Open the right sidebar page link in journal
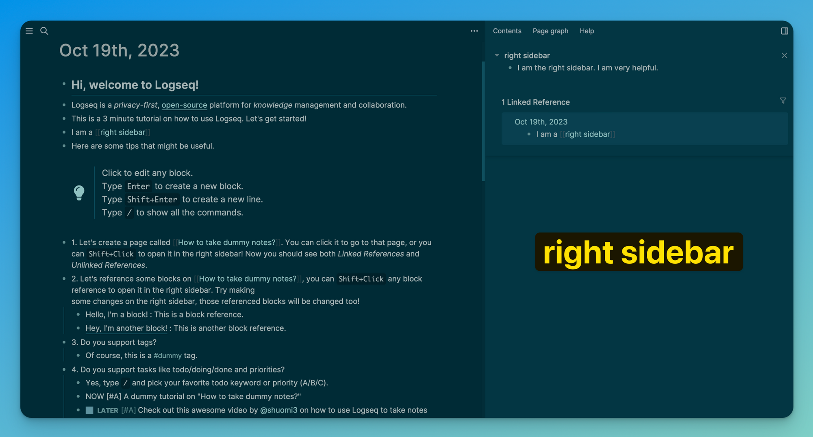Screen dimensions: 813x437 [123, 132]
